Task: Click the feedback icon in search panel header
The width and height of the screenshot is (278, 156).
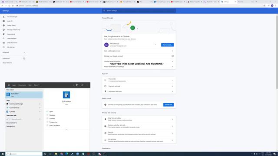Action: point(82,85)
